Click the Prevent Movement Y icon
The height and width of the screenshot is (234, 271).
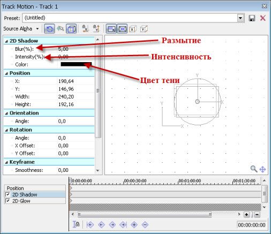(x=96, y=28)
